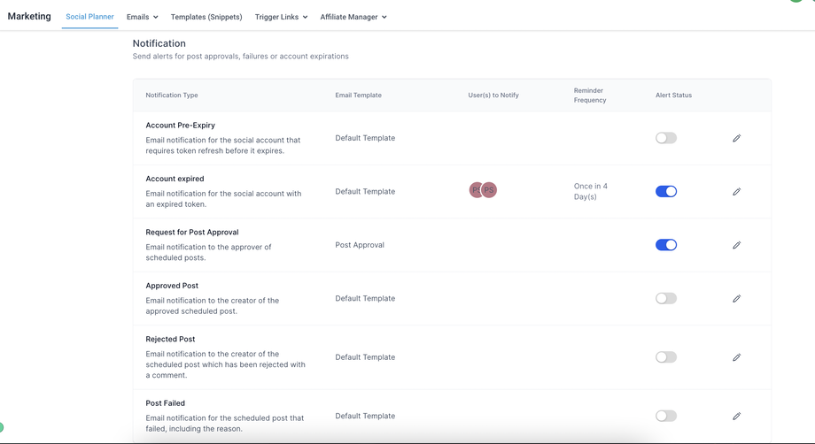
Task: Click pencil icon for Account expired row
Action: click(736, 192)
